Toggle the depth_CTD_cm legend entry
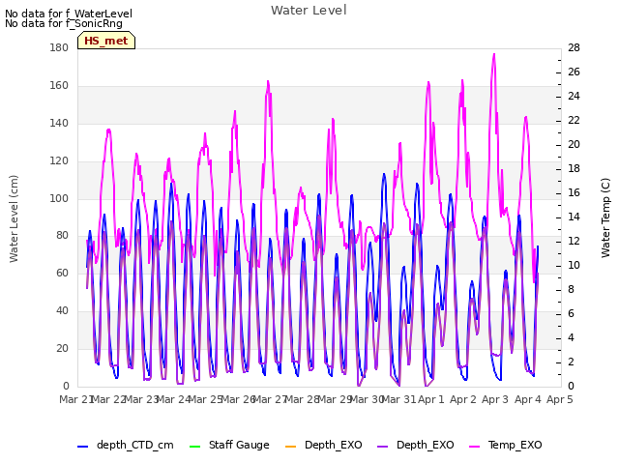This screenshot has width=619, height=464. pos(125,445)
